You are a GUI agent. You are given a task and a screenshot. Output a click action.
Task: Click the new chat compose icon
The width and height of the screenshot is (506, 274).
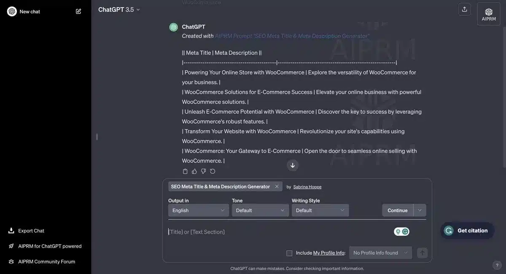pyautogui.click(x=78, y=11)
